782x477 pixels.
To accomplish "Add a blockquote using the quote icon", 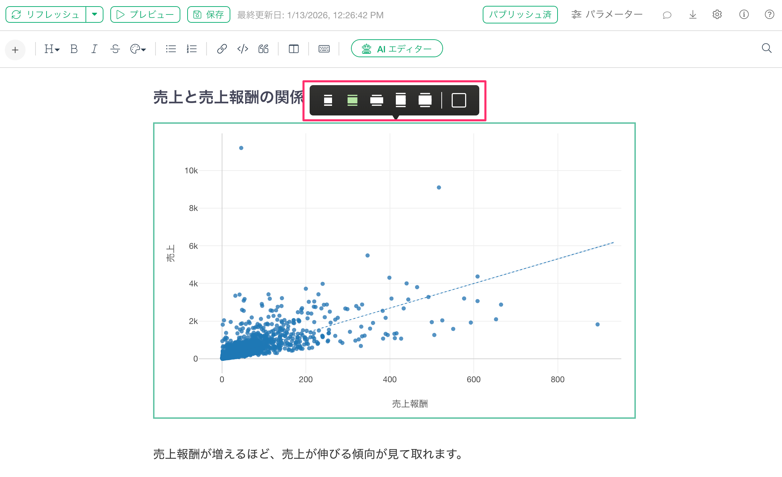I will tap(263, 49).
